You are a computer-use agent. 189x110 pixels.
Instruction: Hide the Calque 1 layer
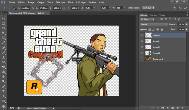(x=142, y=35)
